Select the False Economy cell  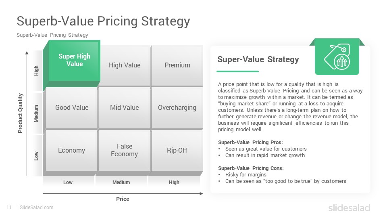125,150
